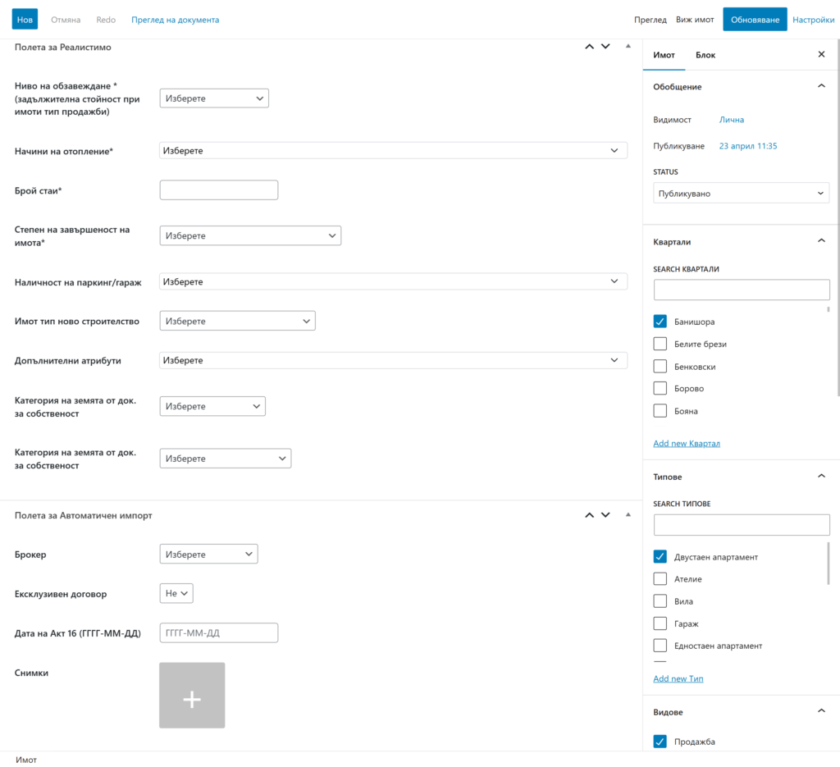Move the Полета за Реалистимо panel down

click(x=605, y=47)
